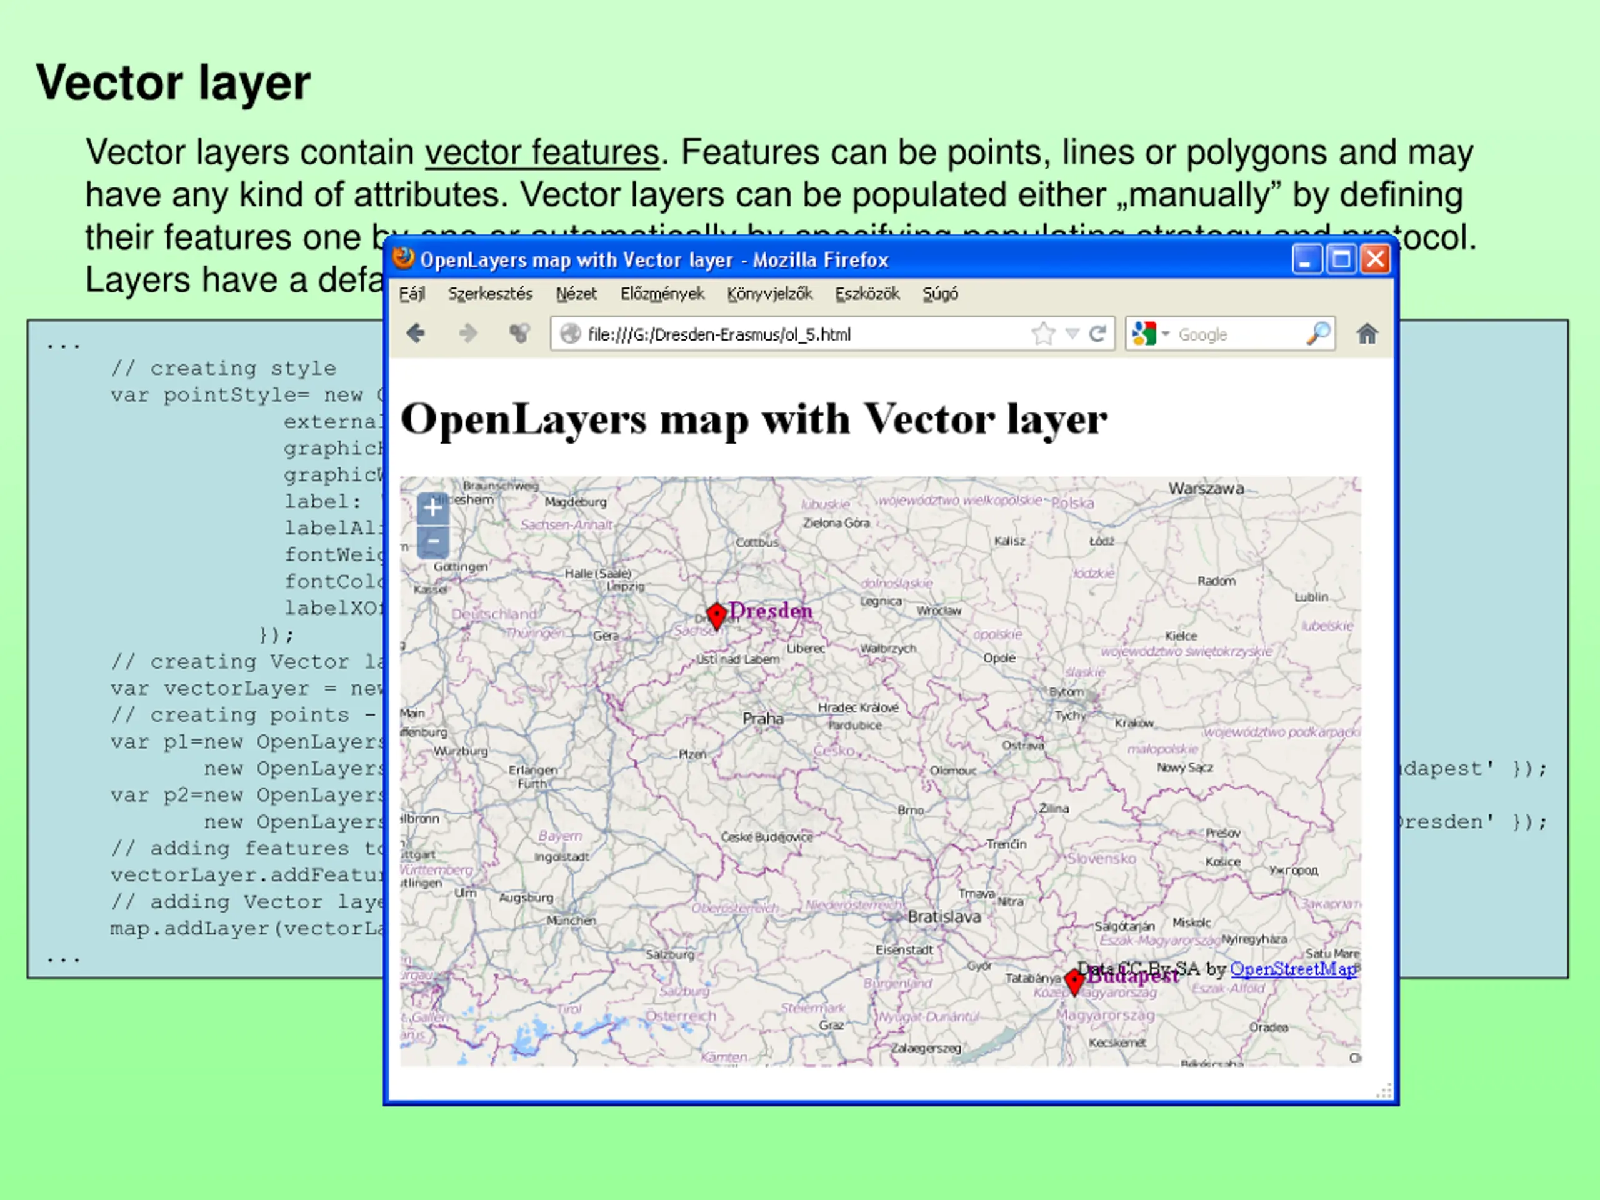Click the slide title Vector layer

(173, 83)
